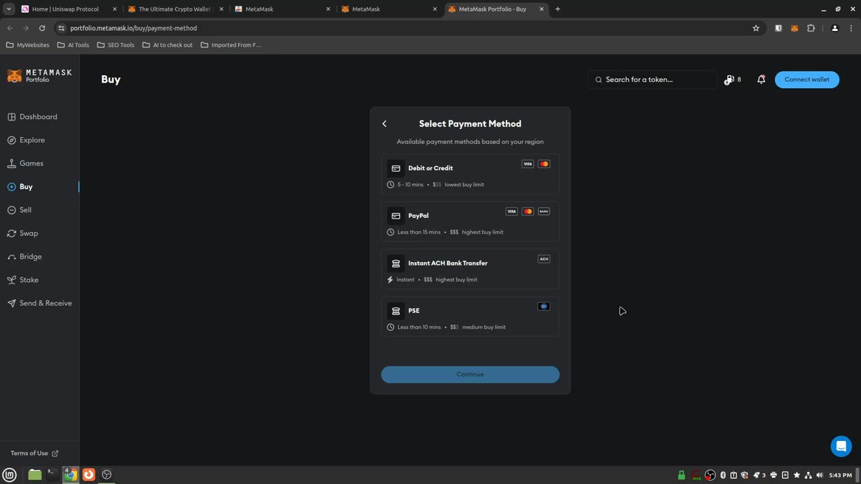Go back with the arrow beside Select Payment Method
This screenshot has height=484, width=861.
pyautogui.click(x=385, y=124)
